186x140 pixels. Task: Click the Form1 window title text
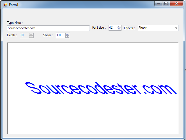[14, 5]
